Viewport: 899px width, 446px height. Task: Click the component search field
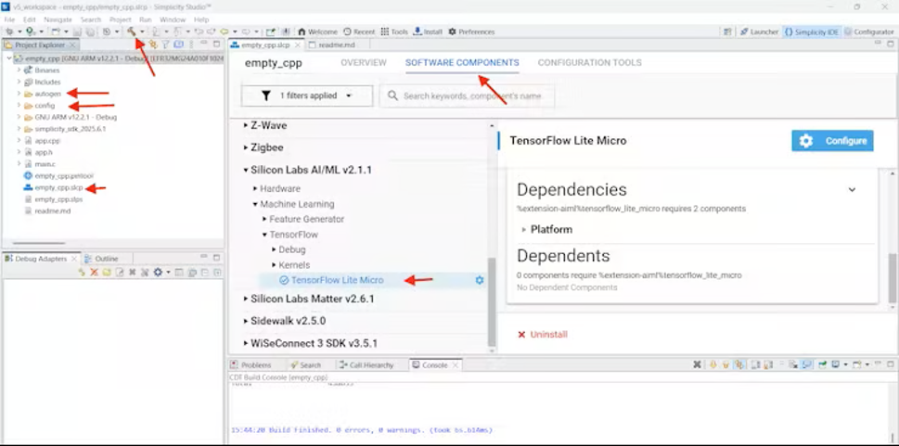pyautogui.click(x=468, y=96)
